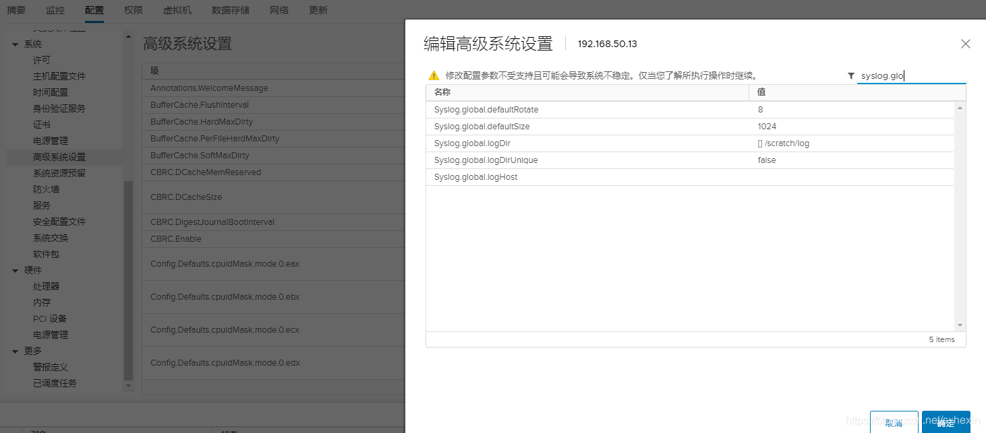986x433 pixels.
Task: Switch to the 监控 tab
Action: tap(55, 10)
